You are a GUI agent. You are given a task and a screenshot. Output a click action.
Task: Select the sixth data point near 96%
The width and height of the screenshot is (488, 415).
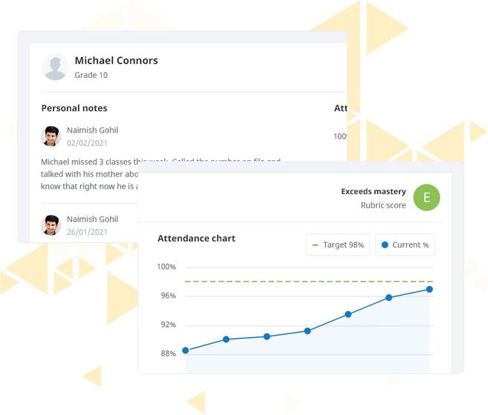pyautogui.click(x=388, y=298)
